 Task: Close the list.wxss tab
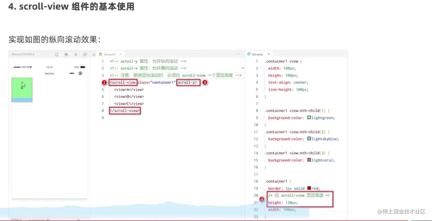[x=268, y=54]
